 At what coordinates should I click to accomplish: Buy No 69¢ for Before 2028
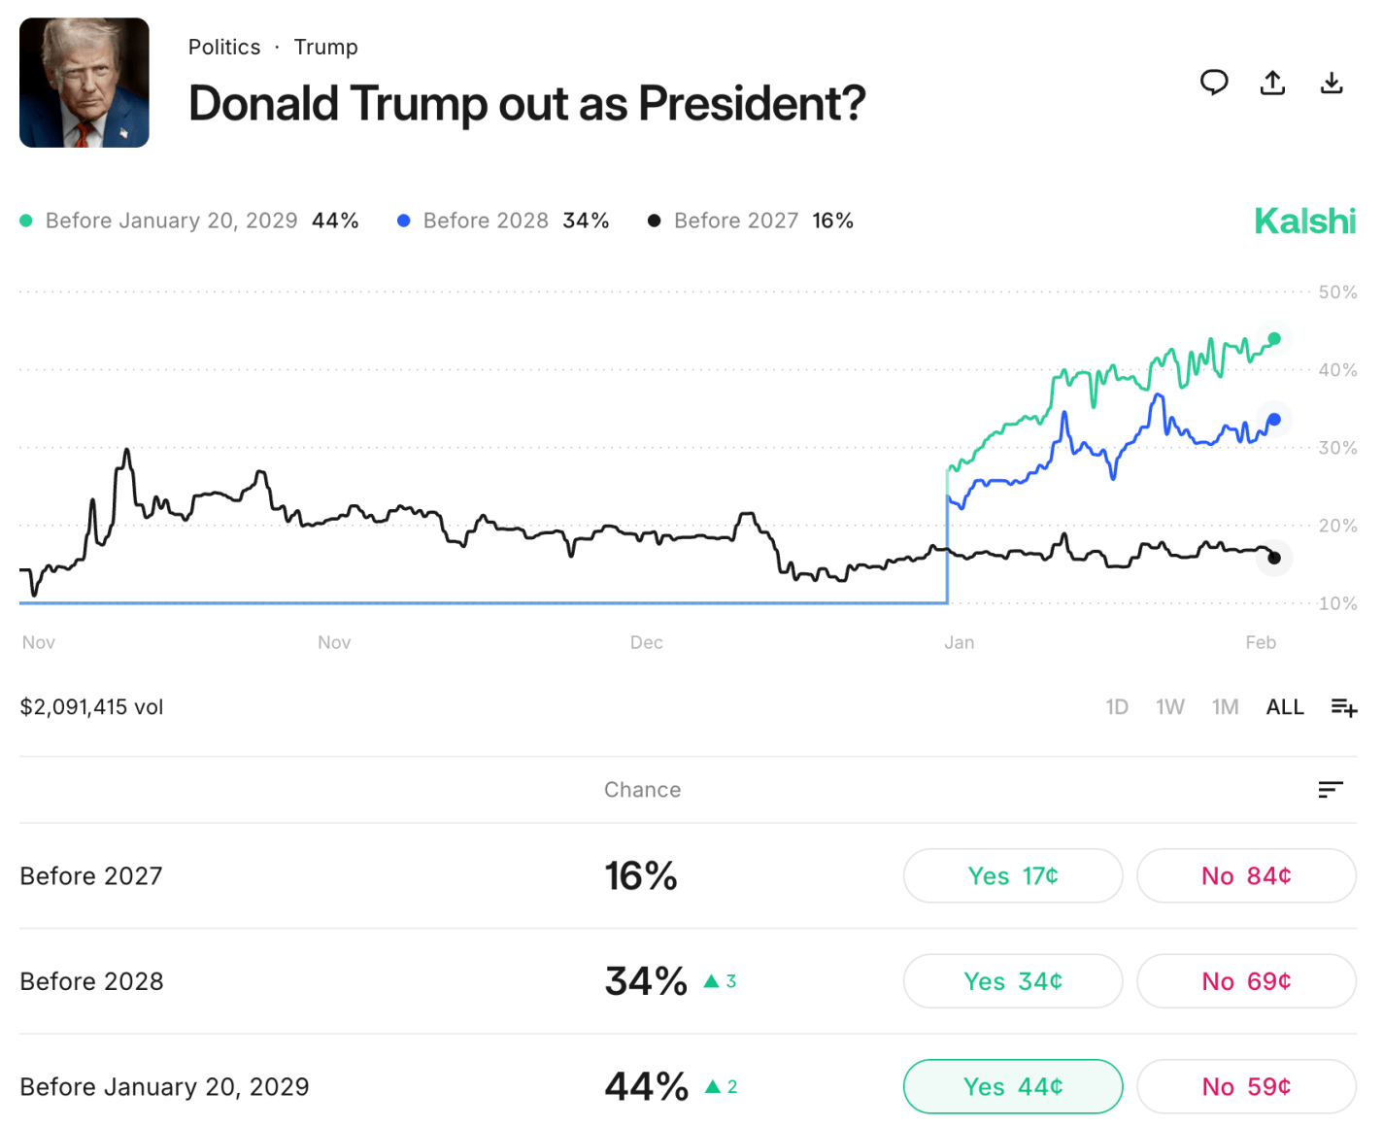pos(1246,981)
